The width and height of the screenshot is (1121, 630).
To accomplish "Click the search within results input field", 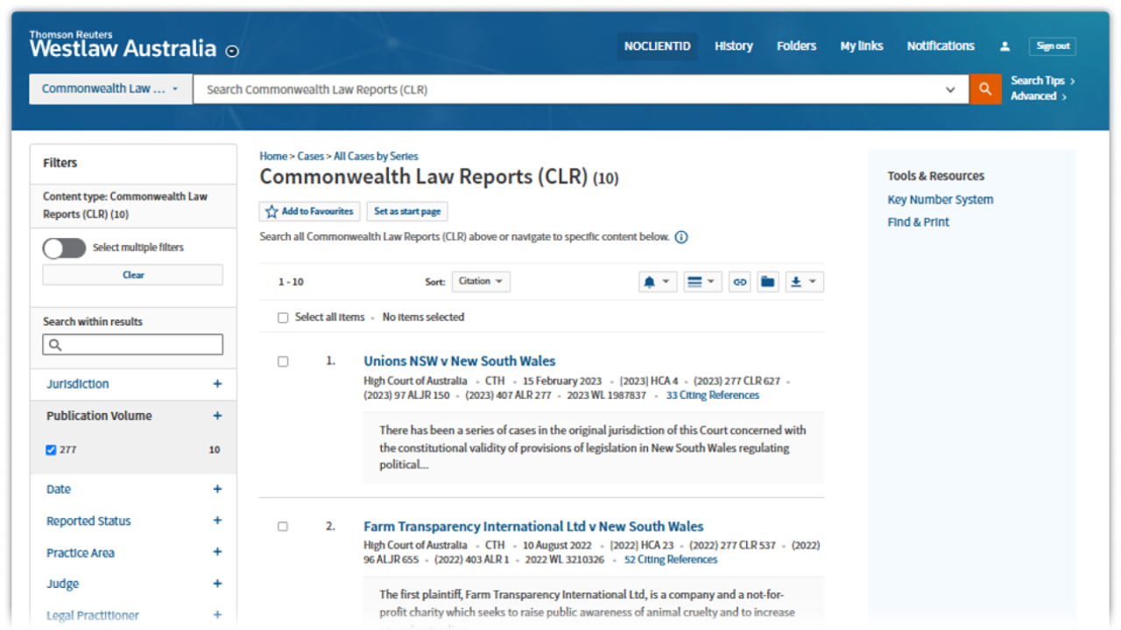I will (x=132, y=344).
